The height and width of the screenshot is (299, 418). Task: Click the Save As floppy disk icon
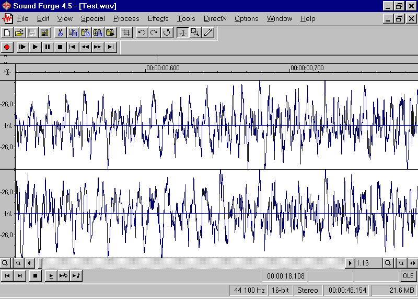click(45, 32)
